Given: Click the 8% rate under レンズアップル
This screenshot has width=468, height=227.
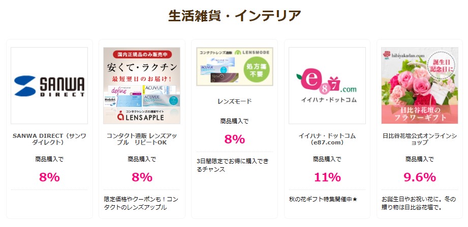Looking at the screenshot, I should coord(142,177).
